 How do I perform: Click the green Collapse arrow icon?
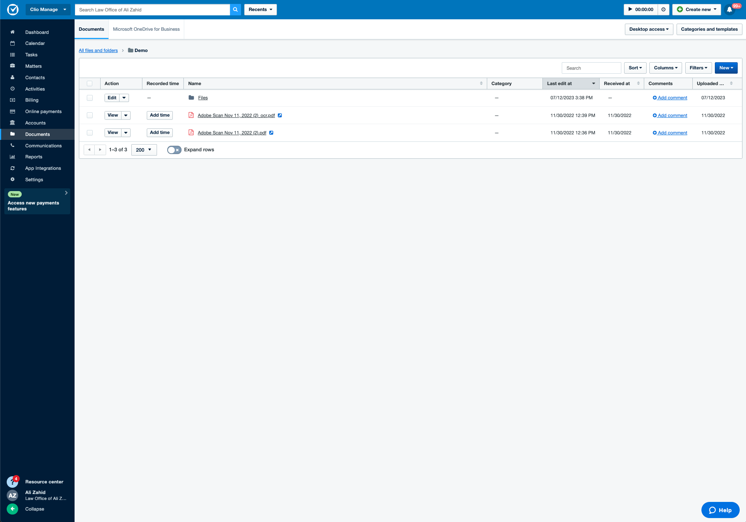(x=12, y=509)
